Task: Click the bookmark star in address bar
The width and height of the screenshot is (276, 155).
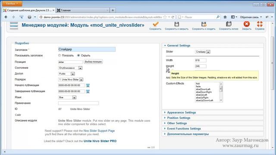Action: [x=165, y=17]
